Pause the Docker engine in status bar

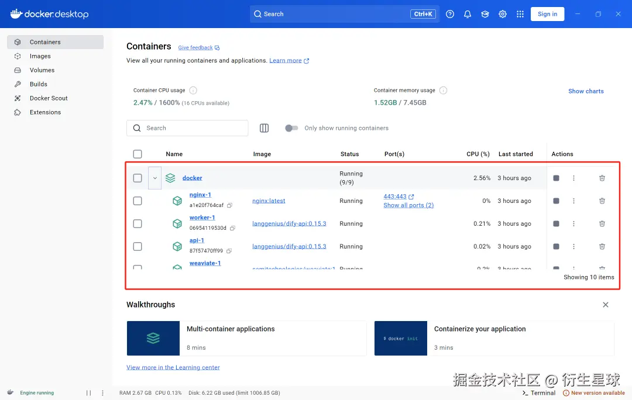[88, 393]
